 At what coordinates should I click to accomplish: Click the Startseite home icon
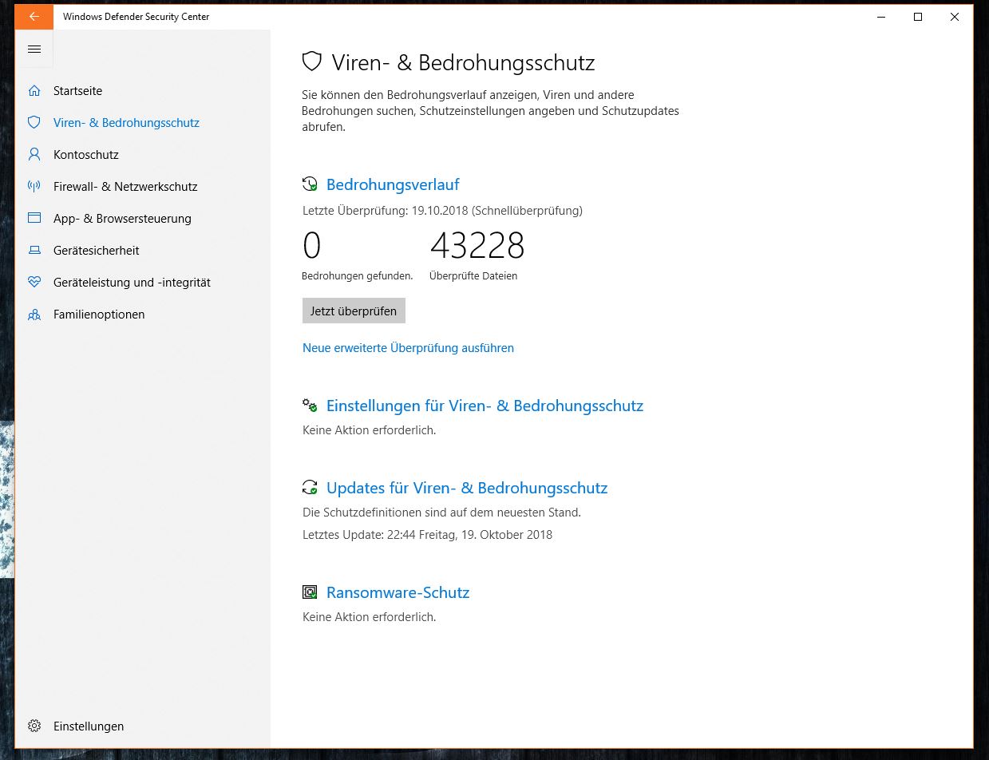coord(34,91)
